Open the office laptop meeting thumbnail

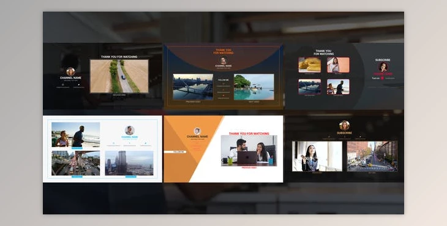[249, 151]
